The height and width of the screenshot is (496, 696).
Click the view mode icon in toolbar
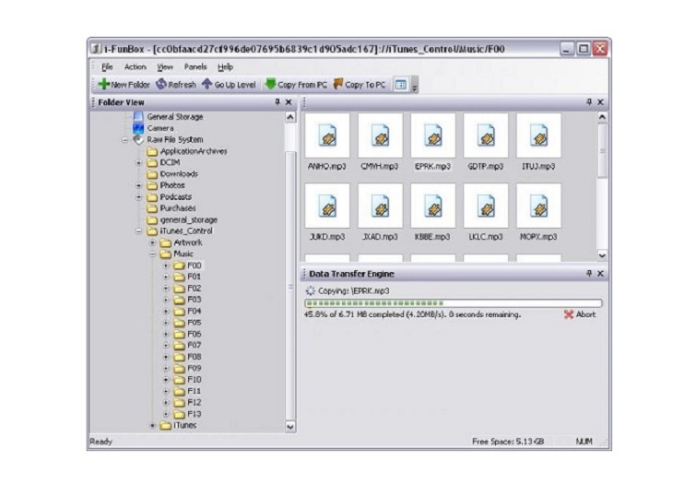tap(401, 85)
